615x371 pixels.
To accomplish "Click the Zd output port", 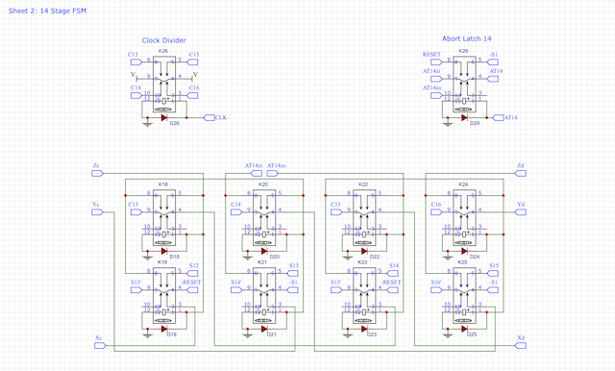I will (521, 173).
